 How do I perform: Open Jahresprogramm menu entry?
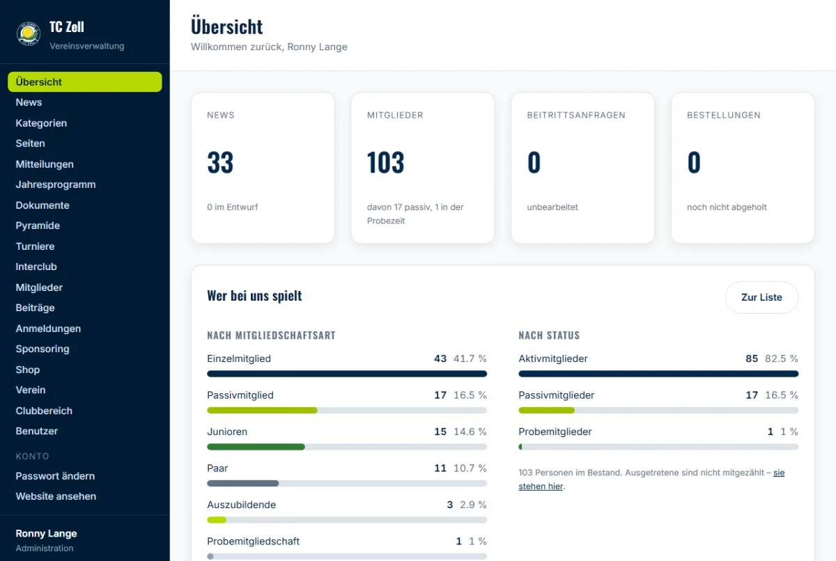tap(84, 184)
